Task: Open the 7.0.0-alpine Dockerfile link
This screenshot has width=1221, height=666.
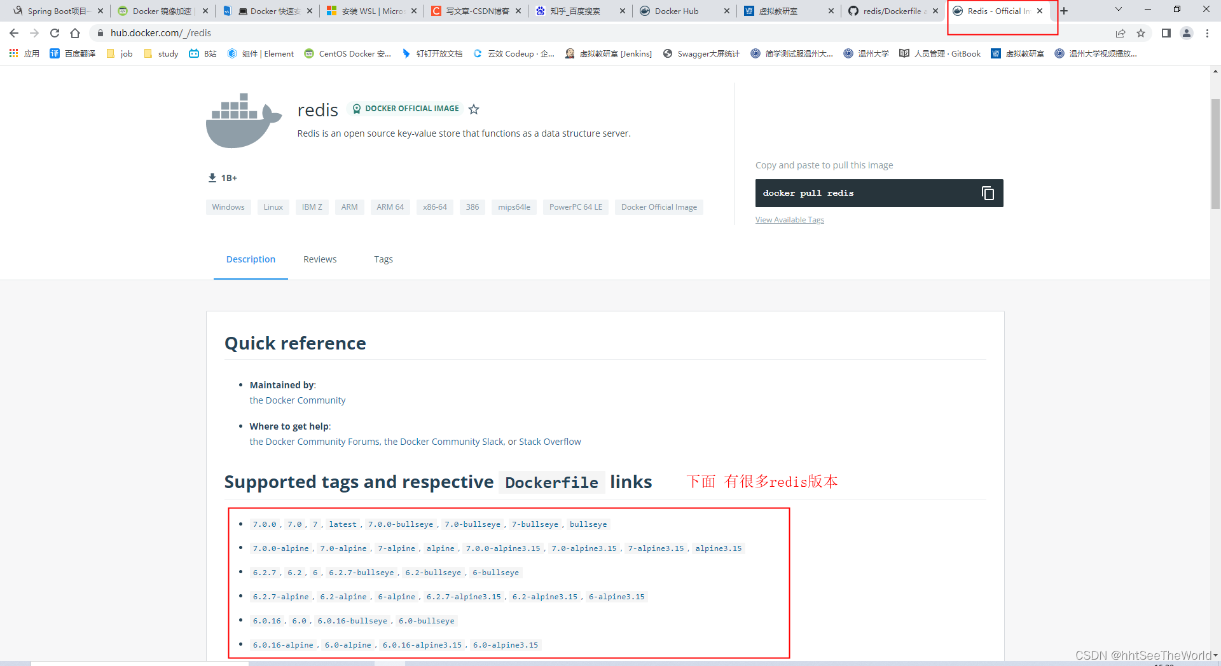Action: pyautogui.click(x=280, y=548)
